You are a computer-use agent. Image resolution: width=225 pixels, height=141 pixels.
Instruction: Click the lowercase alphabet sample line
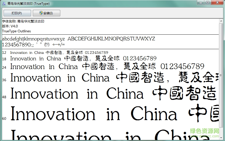coord(33,39)
